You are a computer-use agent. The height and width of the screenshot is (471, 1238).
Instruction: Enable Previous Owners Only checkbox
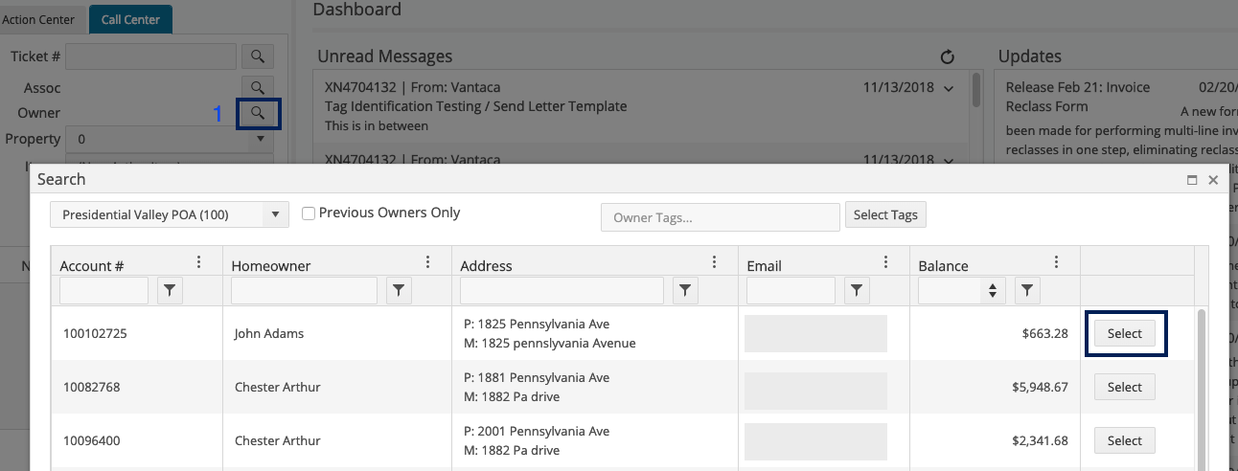(309, 213)
